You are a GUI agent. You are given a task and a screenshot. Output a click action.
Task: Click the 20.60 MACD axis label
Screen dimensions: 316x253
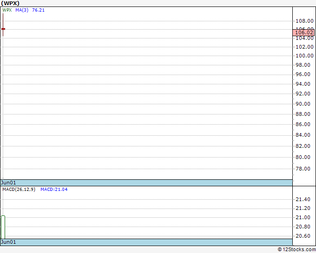coord(303,236)
